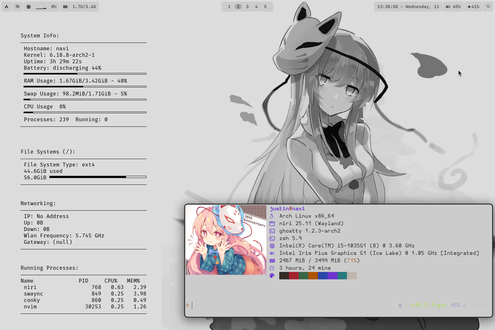
Task: Click the battery icon showing 45%
Action: [x=448, y=7]
